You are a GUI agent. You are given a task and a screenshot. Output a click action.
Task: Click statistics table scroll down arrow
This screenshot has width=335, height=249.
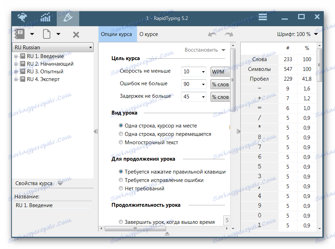click(319, 228)
